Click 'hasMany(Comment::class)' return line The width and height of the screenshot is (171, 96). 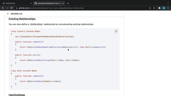[40, 81]
